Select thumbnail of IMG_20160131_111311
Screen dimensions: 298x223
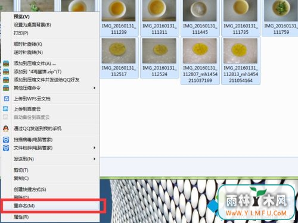(x=159, y=11)
